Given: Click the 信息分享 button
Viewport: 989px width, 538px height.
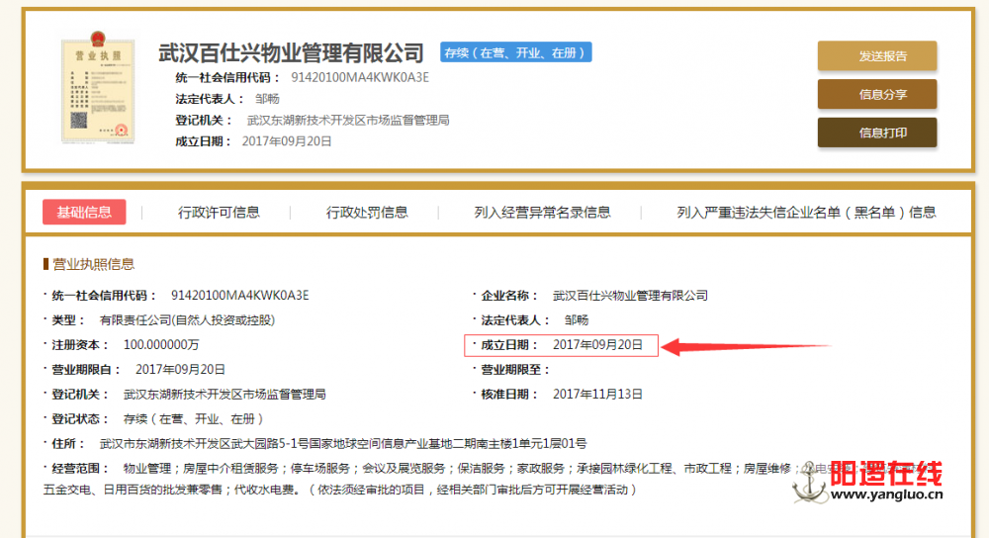Looking at the screenshot, I should pyautogui.click(x=876, y=95).
